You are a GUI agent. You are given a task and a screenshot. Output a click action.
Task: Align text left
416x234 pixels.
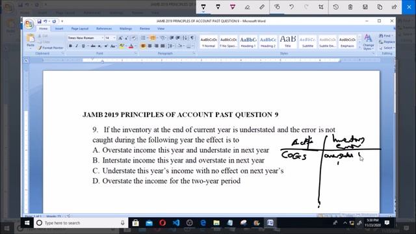tap(143, 46)
